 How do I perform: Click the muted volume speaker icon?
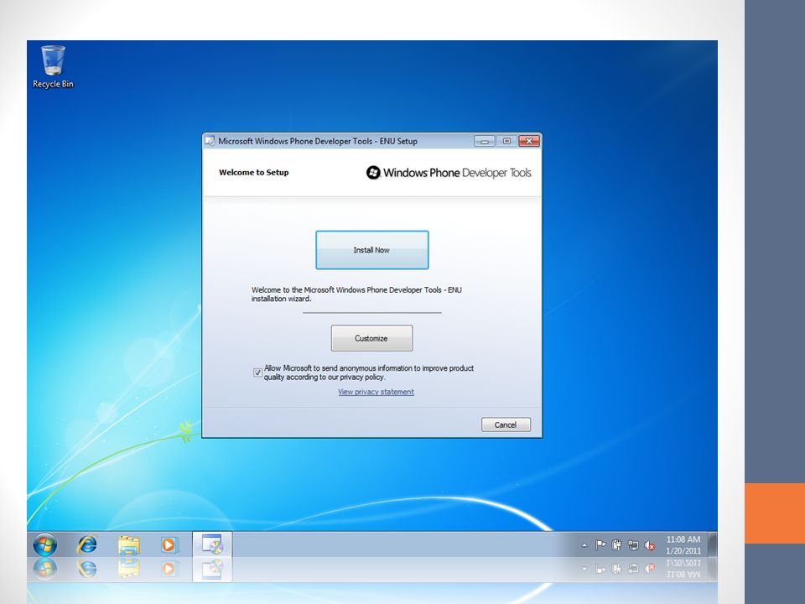tap(649, 545)
